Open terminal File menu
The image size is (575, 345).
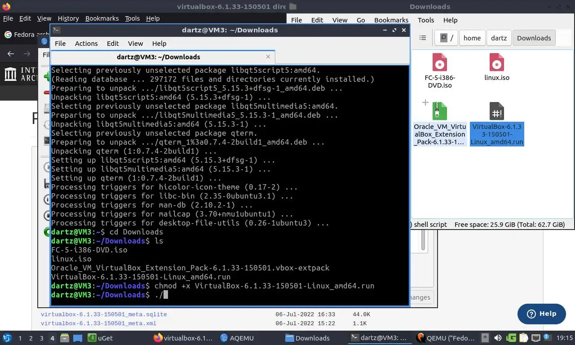[60, 44]
